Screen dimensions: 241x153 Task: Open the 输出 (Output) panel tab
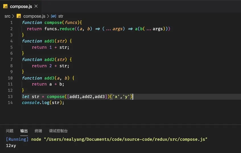tap(24, 131)
